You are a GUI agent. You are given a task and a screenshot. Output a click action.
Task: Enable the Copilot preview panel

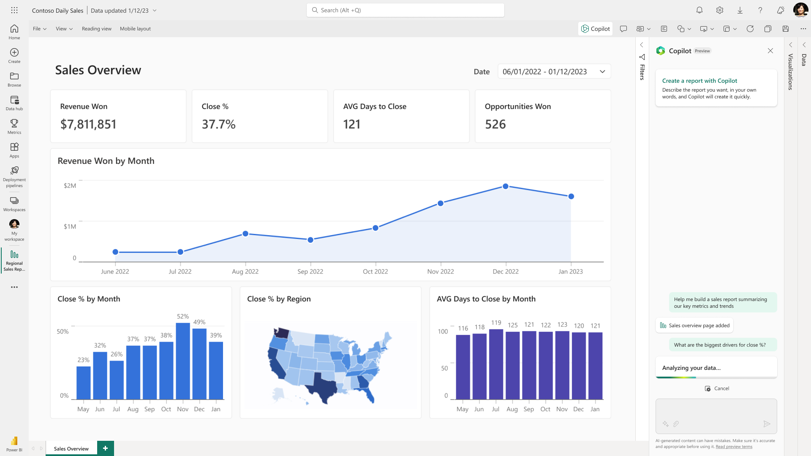point(594,28)
